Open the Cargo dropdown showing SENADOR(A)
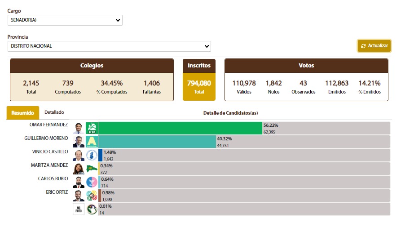The width and height of the screenshot is (414, 232). (x=65, y=20)
